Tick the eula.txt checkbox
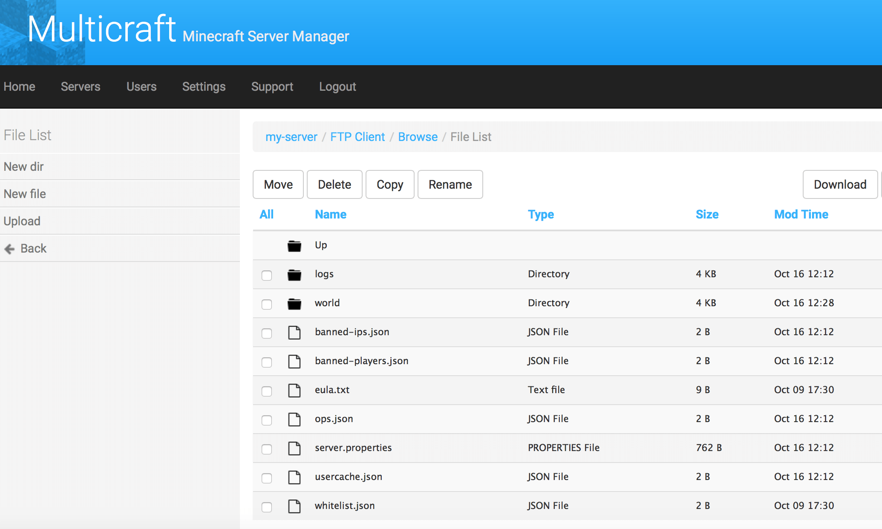The width and height of the screenshot is (882, 529). coord(267,391)
